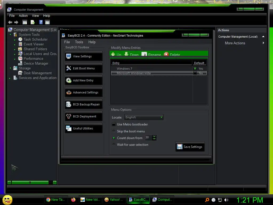This screenshot has height=205, width=273.
Task: Click the Up arrow in Modify Menu Entries
Action: pos(113,54)
